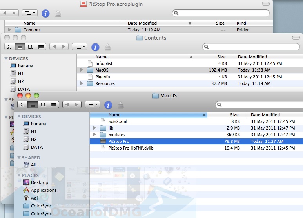
Task: Sort MacOS window by Date Modified
Action: pyautogui.click(x=274, y=115)
